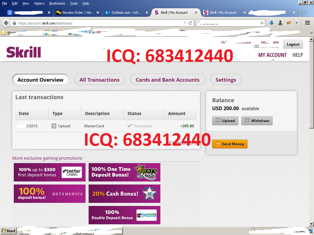Click the Withdraw button
The height and width of the screenshot is (235, 314).
pos(257,121)
